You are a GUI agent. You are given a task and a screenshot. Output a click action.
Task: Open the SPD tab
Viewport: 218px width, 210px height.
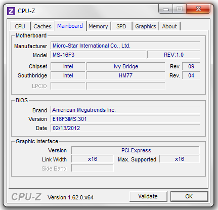coord(121,26)
